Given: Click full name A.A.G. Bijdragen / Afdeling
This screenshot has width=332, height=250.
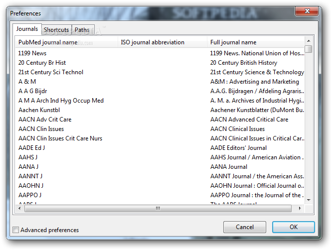Looking at the screenshot, I should [257, 91].
